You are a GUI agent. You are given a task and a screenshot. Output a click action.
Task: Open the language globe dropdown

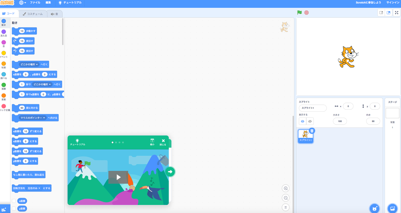23,3
